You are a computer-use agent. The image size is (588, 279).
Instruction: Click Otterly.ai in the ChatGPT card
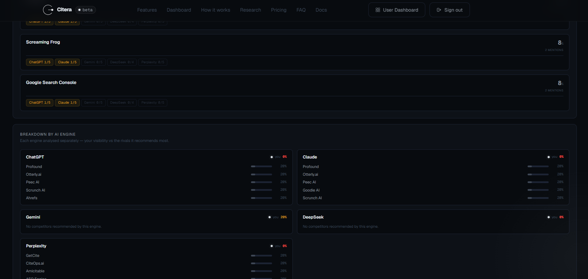[34, 174]
